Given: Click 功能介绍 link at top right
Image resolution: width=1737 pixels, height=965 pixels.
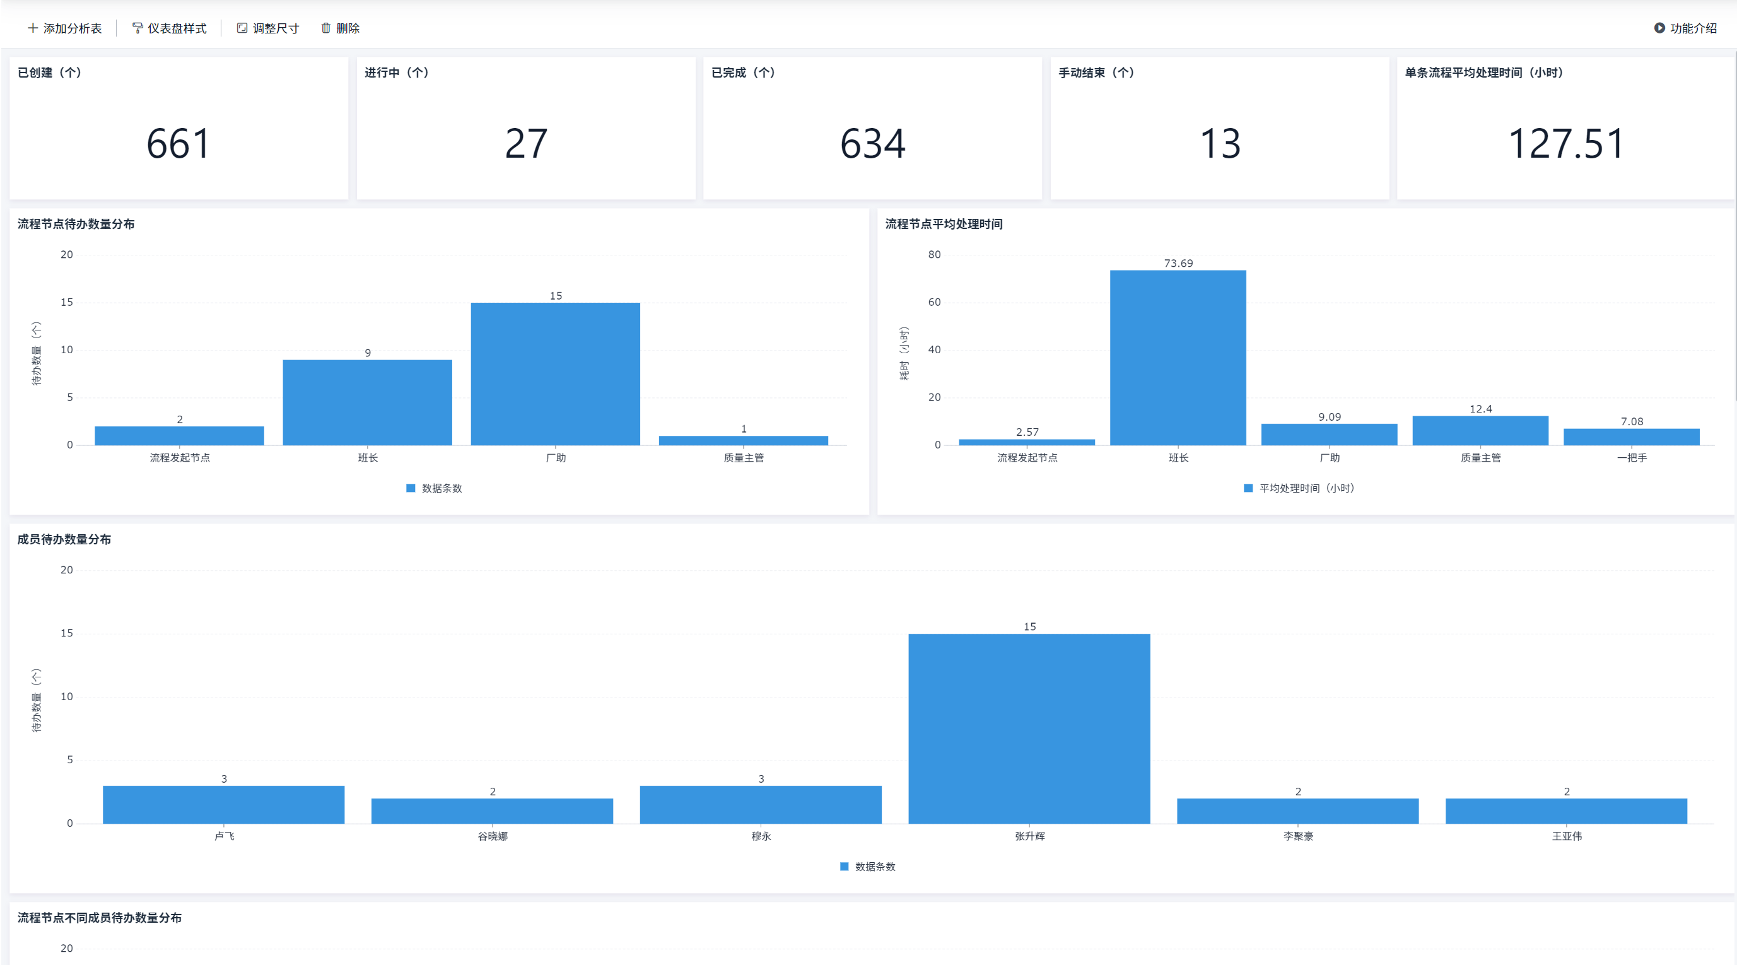Looking at the screenshot, I should click(x=1693, y=28).
